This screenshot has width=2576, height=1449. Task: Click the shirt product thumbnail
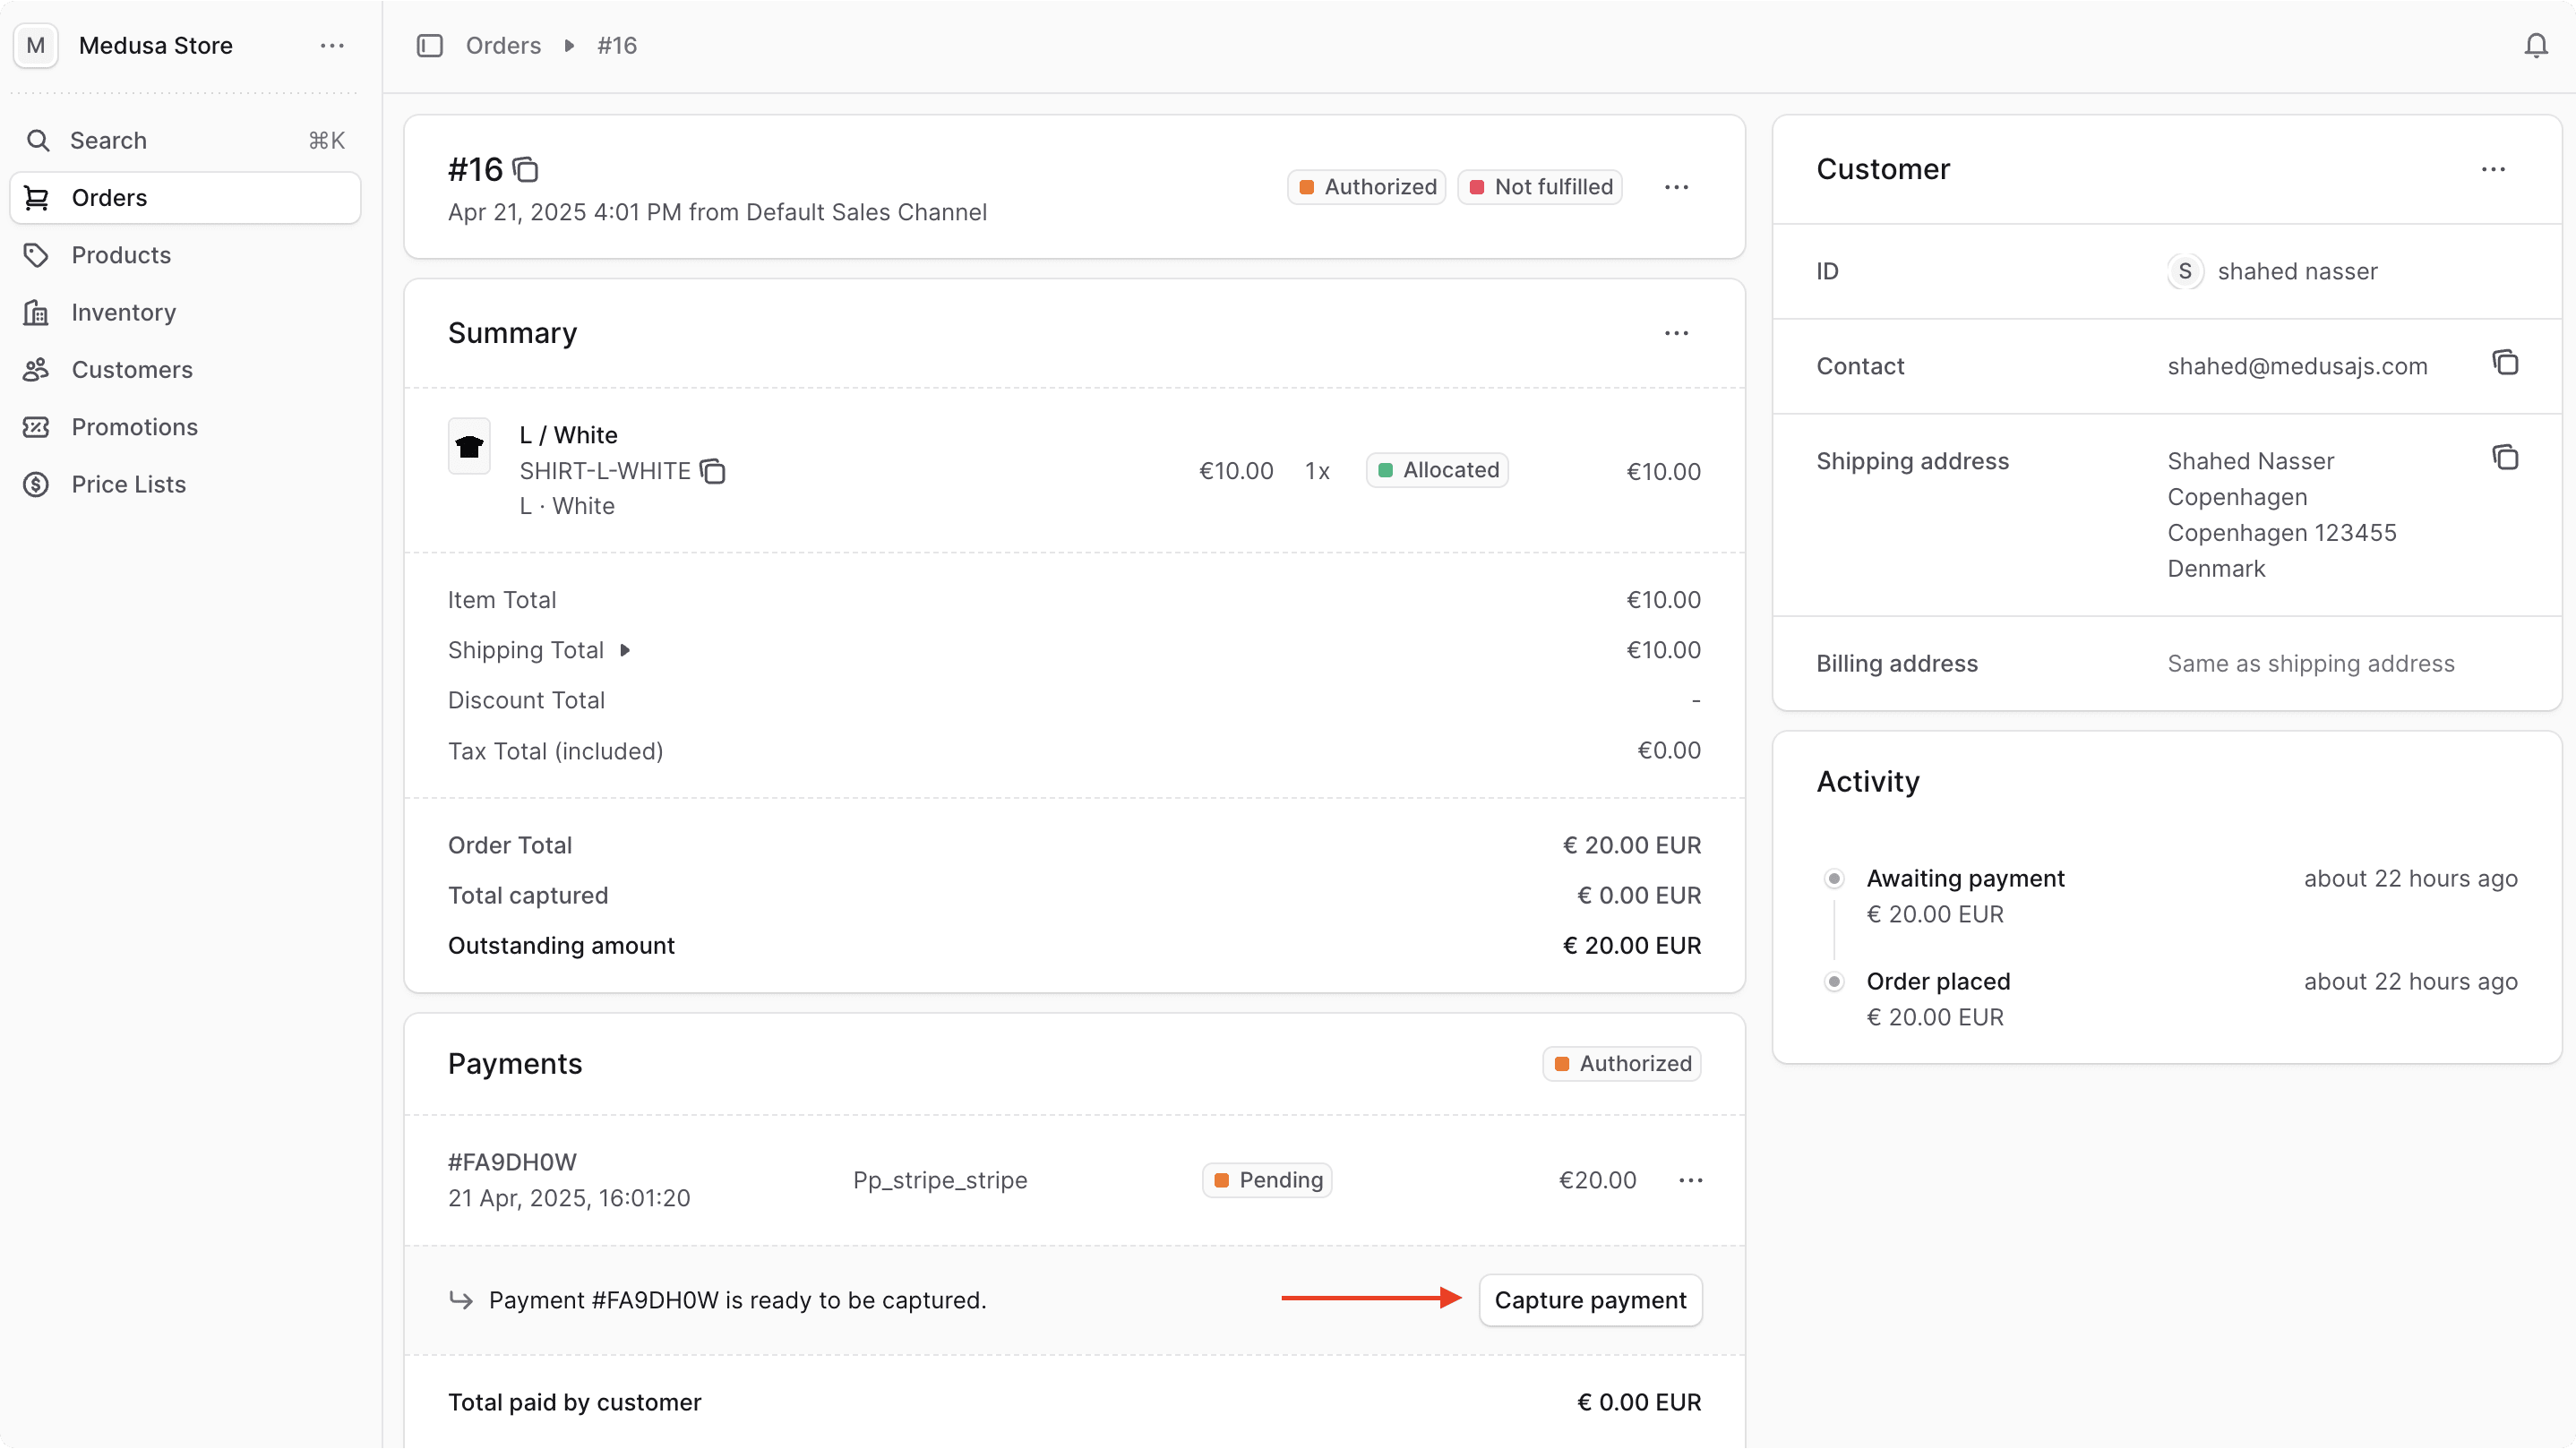tap(470, 446)
